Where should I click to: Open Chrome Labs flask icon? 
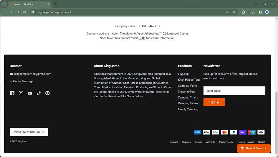pos(253,12)
